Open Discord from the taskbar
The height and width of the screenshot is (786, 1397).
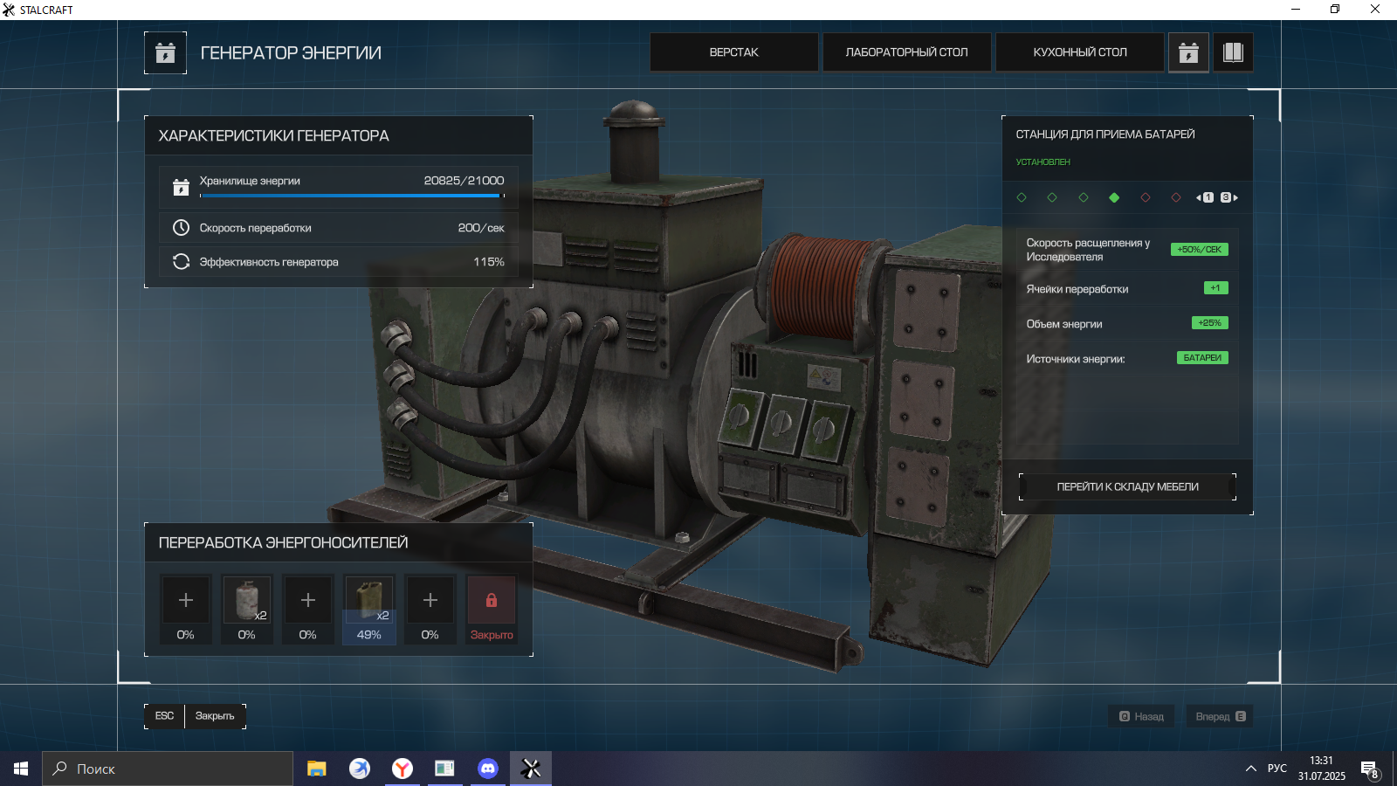pos(488,769)
